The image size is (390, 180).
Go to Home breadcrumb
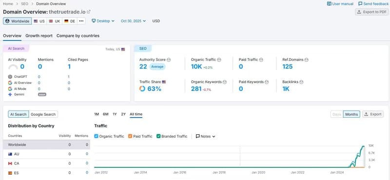[x=8, y=4]
